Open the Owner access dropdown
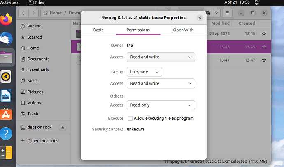 tap(161, 57)
